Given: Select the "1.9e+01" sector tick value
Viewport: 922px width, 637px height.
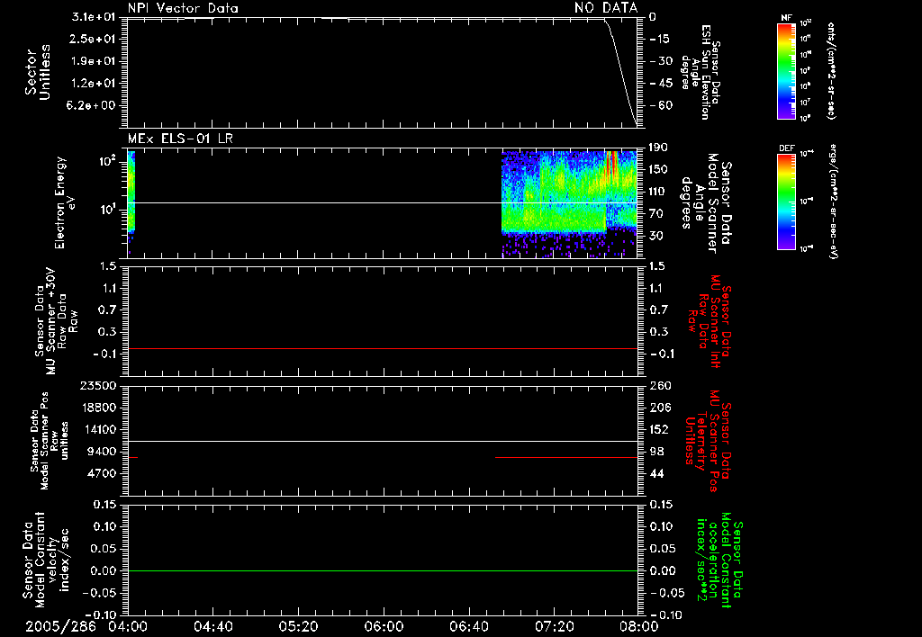Looking at the screenshot, I should click(94, 61).
